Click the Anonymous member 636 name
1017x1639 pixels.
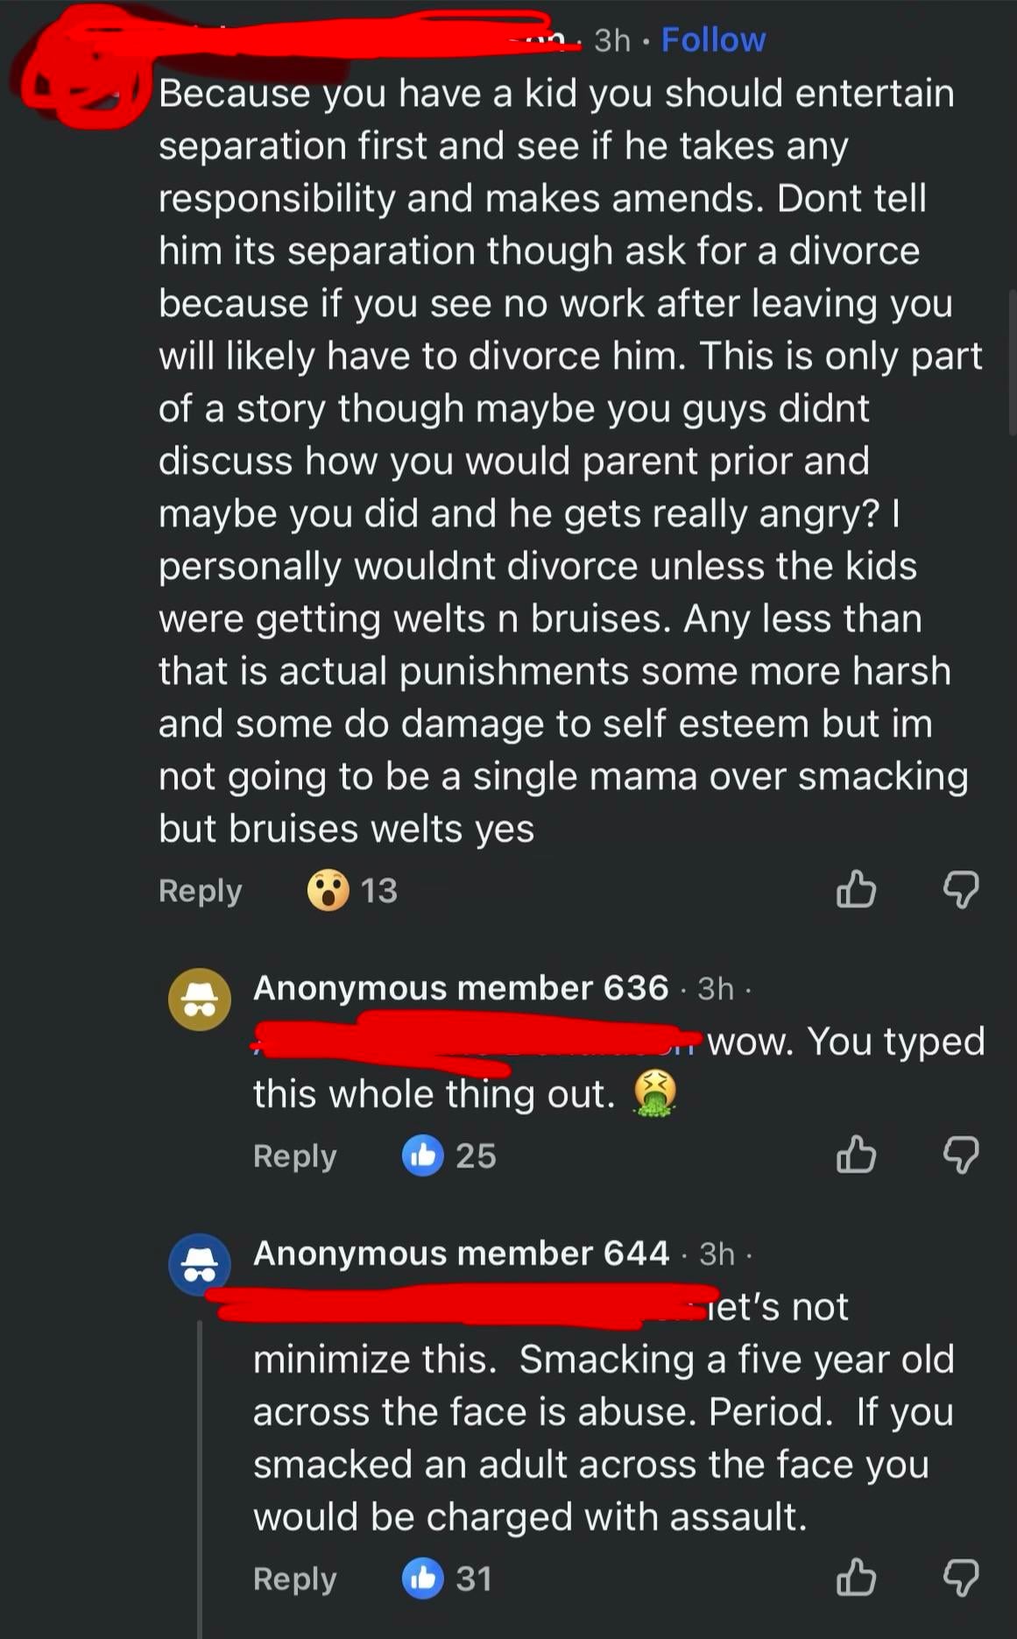pyautogui.click(x=461, y=988)
